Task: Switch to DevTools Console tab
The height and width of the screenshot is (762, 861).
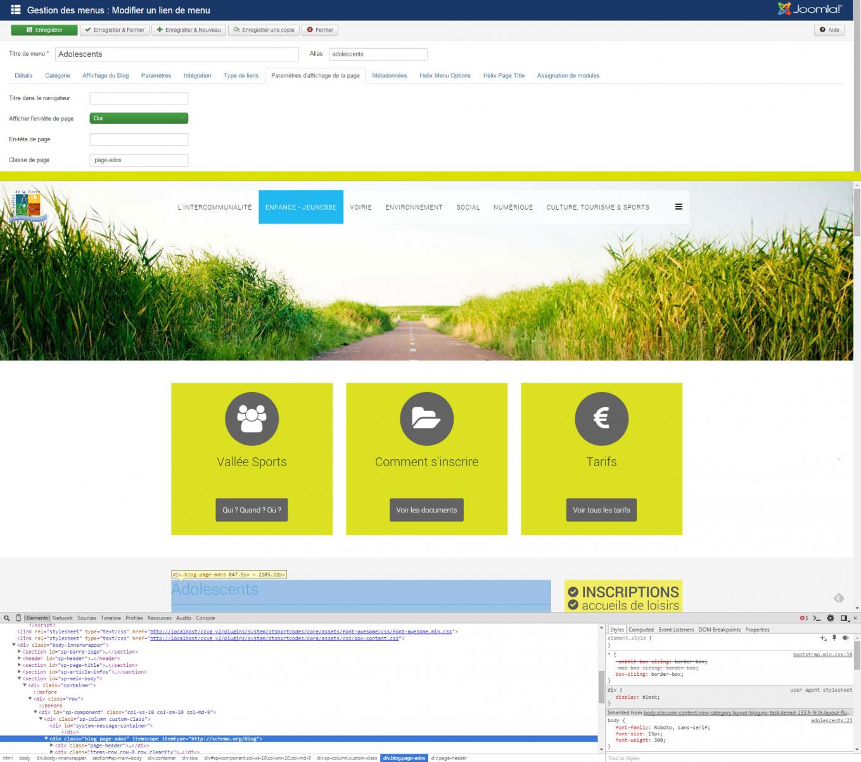Action: [x=205, y=618]
